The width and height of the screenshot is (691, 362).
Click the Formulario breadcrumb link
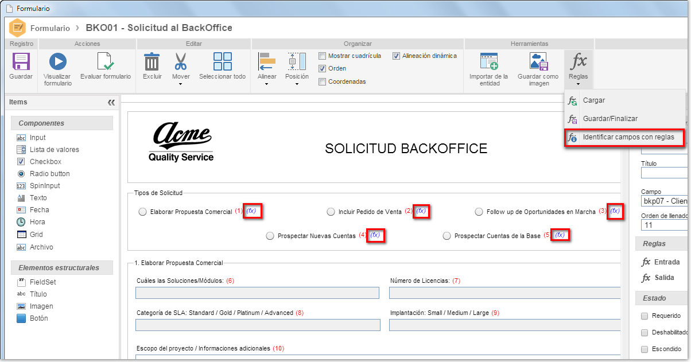pyautogui.click(x=50, y=28)
